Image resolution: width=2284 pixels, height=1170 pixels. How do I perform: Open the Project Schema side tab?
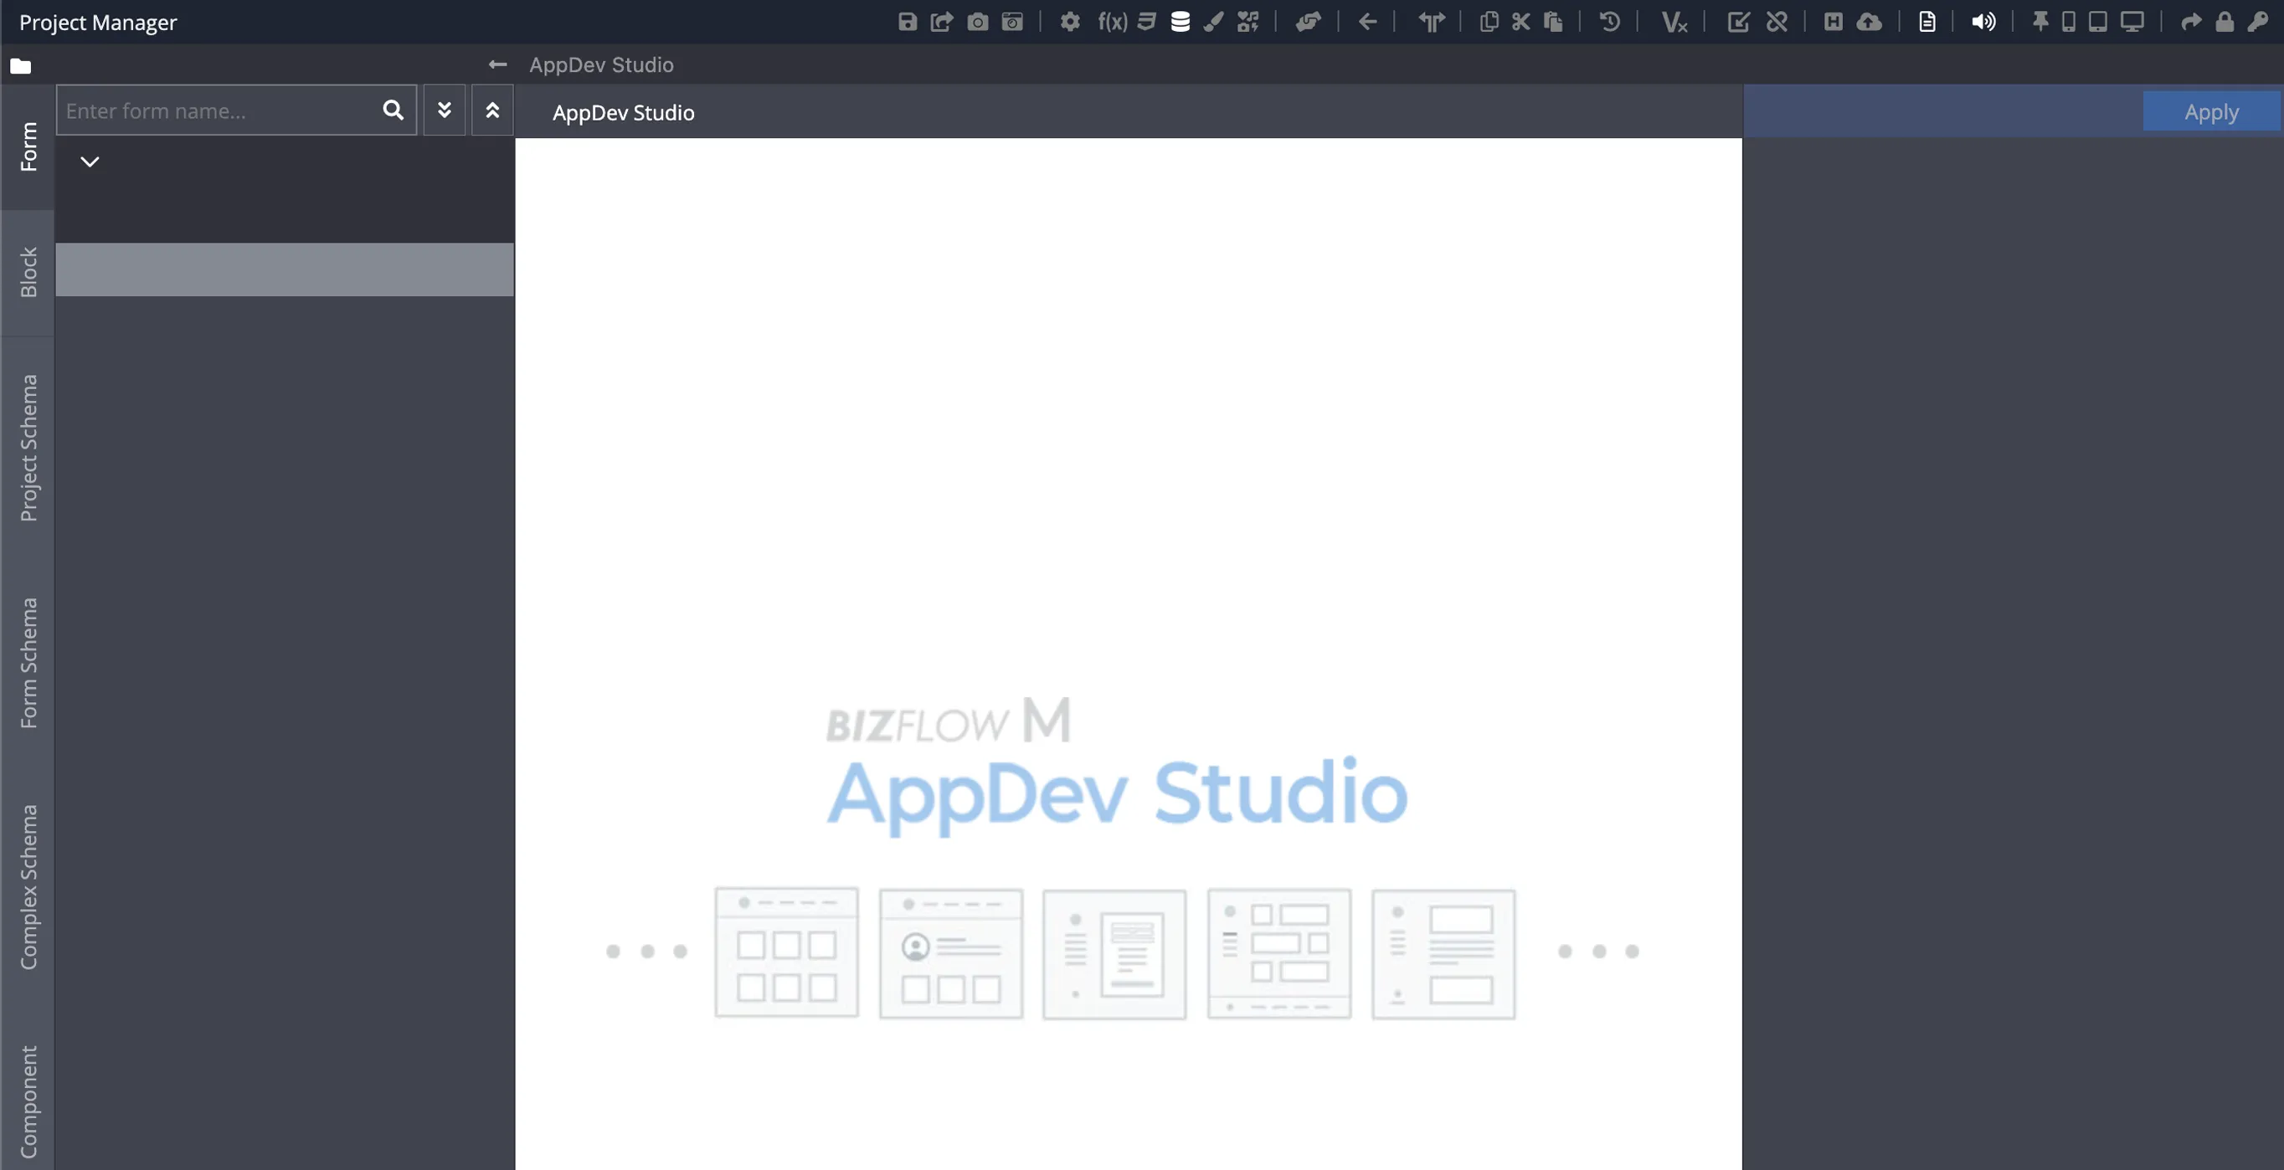pyautogui.click(x=28, y=448)
